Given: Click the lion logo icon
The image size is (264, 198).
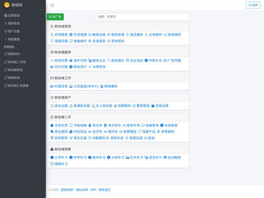Looking at the screenshot, I should click(7, 5).
